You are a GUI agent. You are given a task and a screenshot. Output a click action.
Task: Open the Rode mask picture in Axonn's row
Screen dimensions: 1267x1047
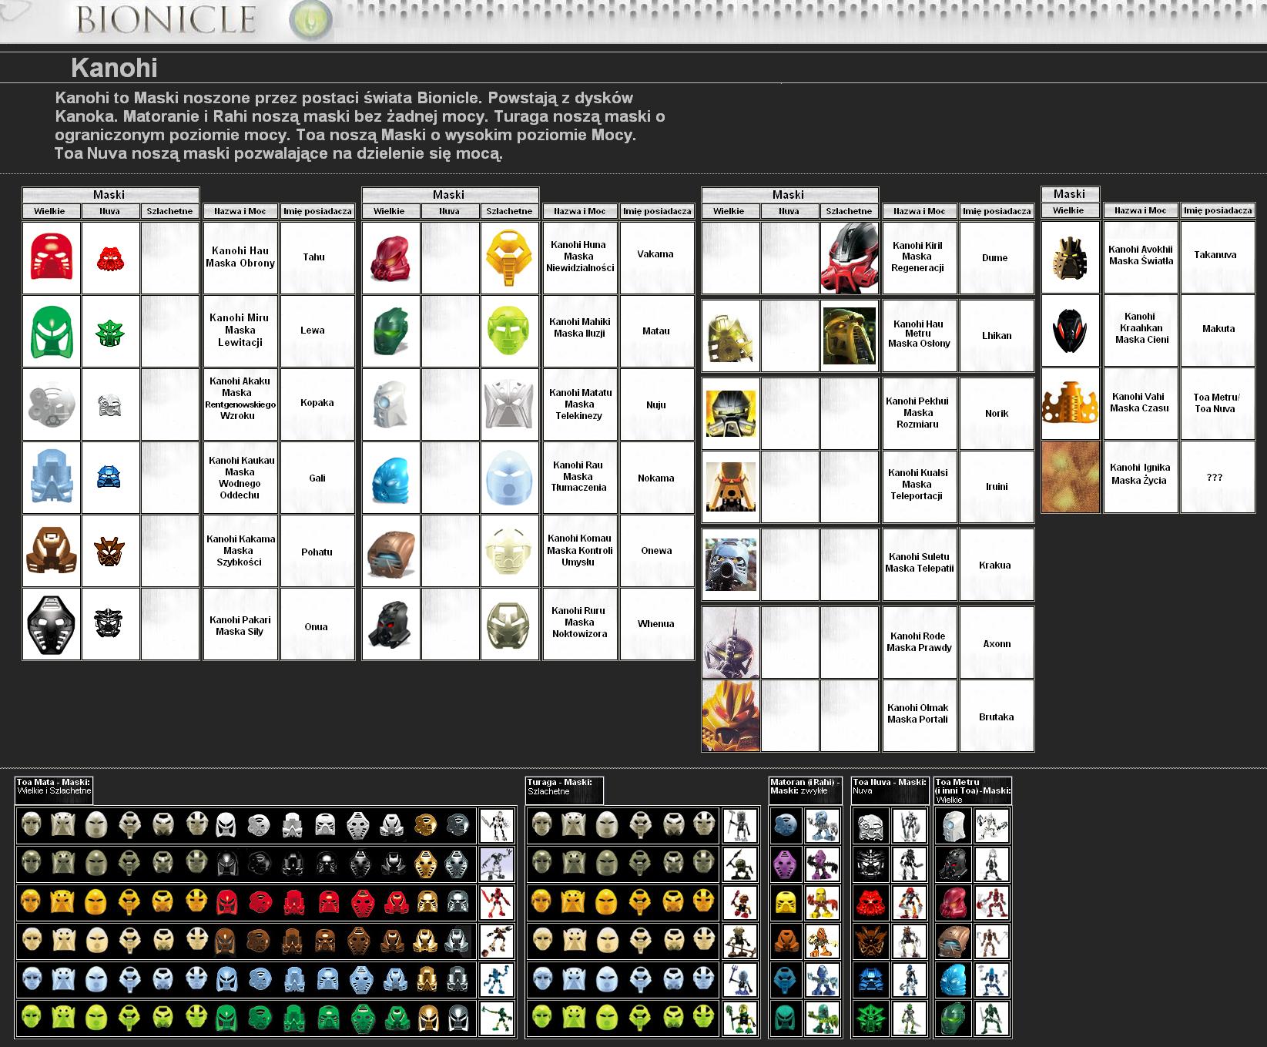point(731,642)
